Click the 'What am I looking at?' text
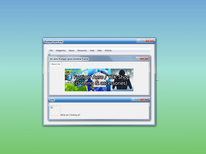Screen dimensions: 206x154 pos(70,115)
